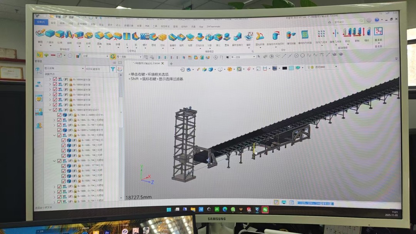Click the + button to open a new document tab
This screenshot has height=234, width=416.
(171, 64)
